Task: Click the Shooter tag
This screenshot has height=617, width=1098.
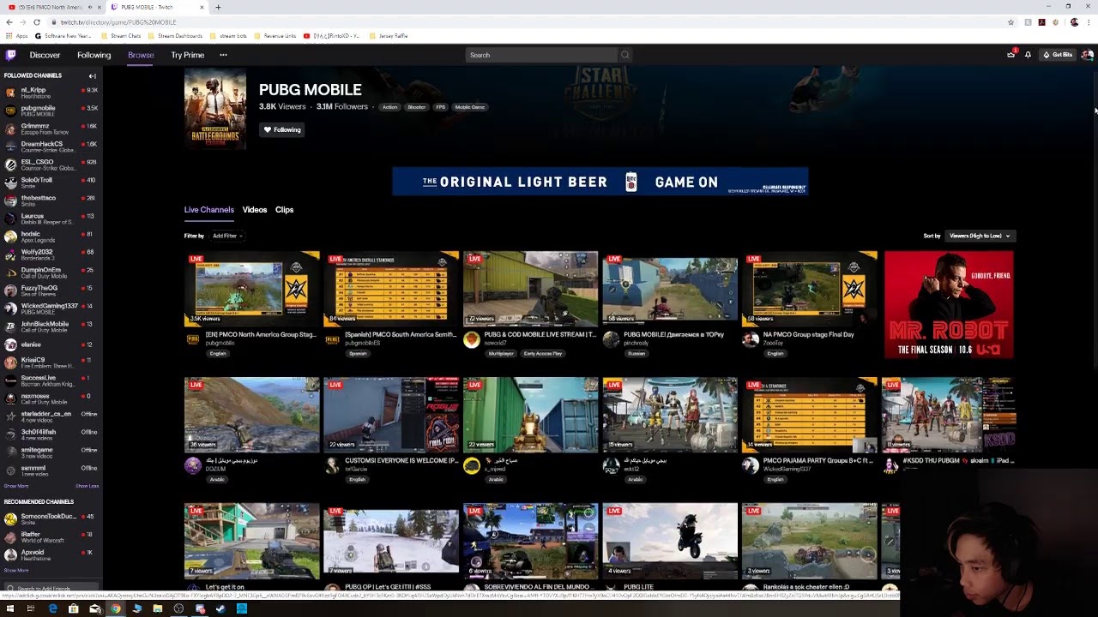Action: pos(417,107)
